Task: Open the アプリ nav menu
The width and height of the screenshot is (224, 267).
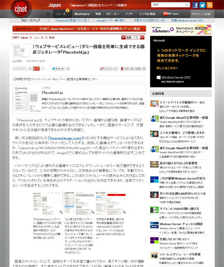Action: click(x=130, y=14)
